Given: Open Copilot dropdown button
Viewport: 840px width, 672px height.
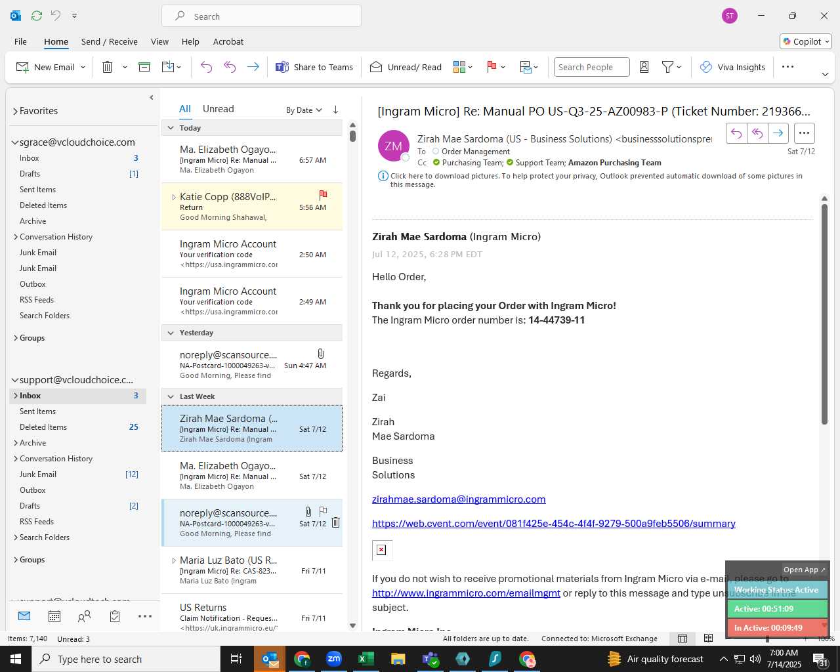Looking at the screenshot, I should click(x=806, y=41).
